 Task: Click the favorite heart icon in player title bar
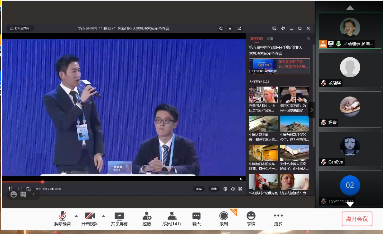pyautogui.click(x=221, y=29)
